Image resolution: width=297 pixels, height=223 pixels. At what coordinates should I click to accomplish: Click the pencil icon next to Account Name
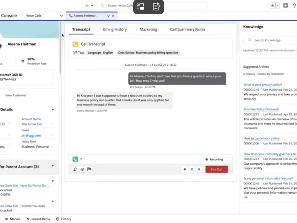coord(52,124)
